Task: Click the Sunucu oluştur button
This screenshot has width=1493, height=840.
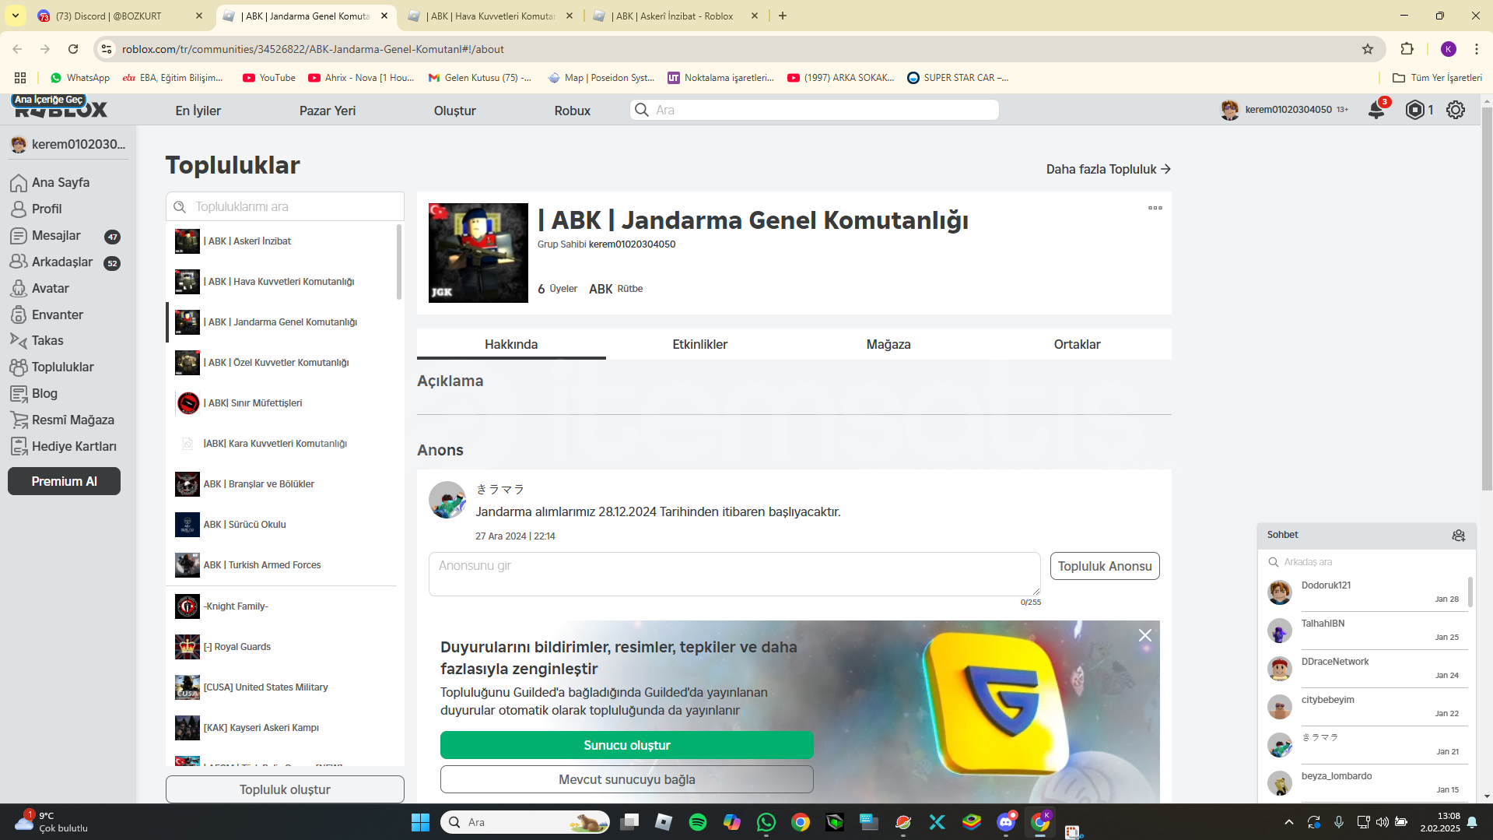Action: 626,745
